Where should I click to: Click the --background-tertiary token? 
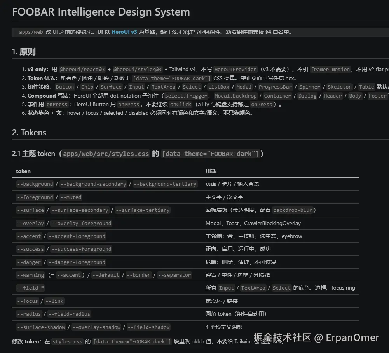click(165, 184)
